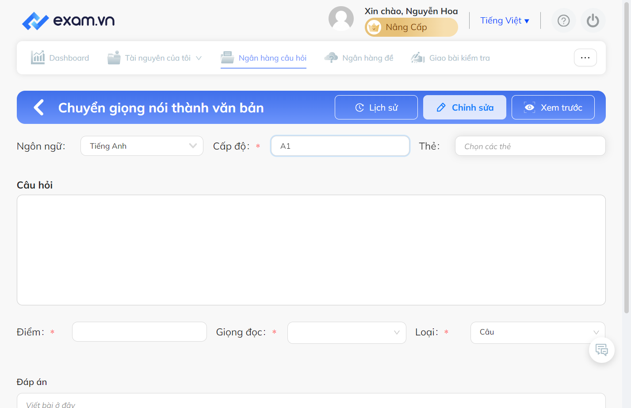The width and height of the screenshot is (631, 408).
Task: Click the Xin chào, Nguyễn Hoa greeting
Action: [x=411, y=11]
